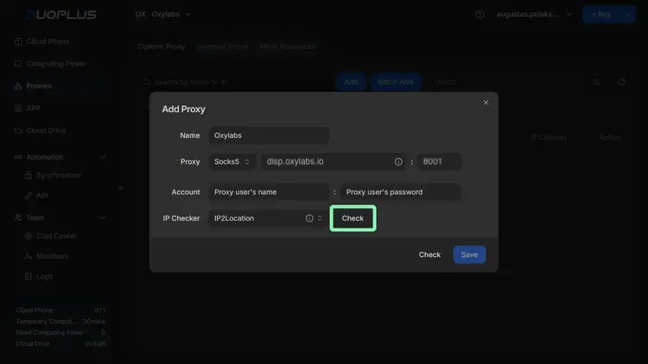
Task: Click info icon in IP Checker field
Action: click(308, 218)
